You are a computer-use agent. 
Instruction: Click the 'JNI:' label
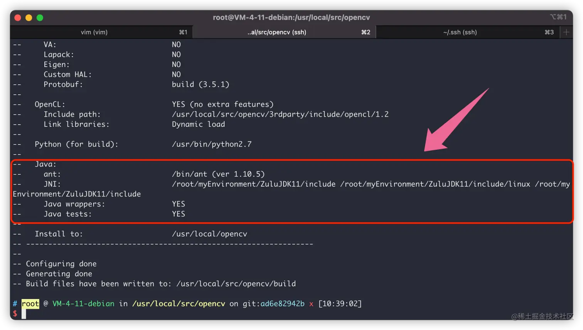pyautogui.click(x=52, y=184)
